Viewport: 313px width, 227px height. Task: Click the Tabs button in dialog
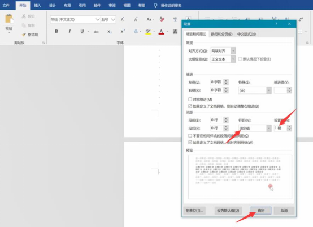(x=194, y=211)
